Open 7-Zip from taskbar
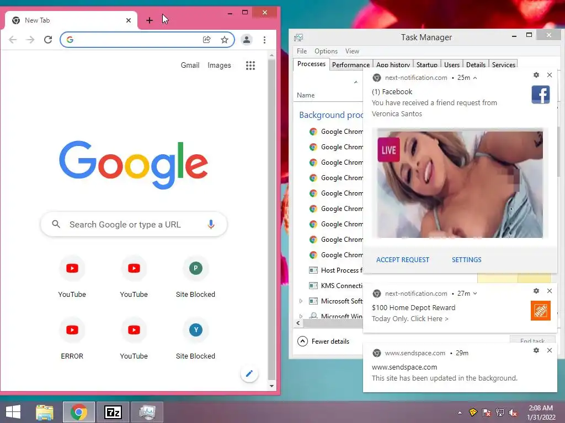The width and height of the screenshot is (565, 423). [x=113, y=412]
